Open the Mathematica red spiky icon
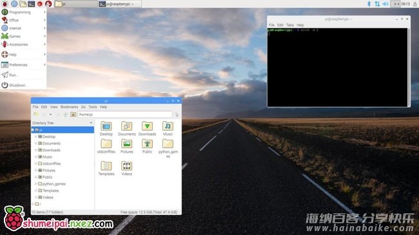419x235 pixels. click(x=40, y=4)
